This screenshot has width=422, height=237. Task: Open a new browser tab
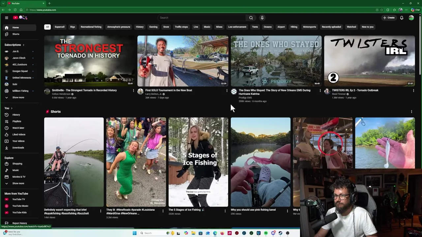coord(49,3)
